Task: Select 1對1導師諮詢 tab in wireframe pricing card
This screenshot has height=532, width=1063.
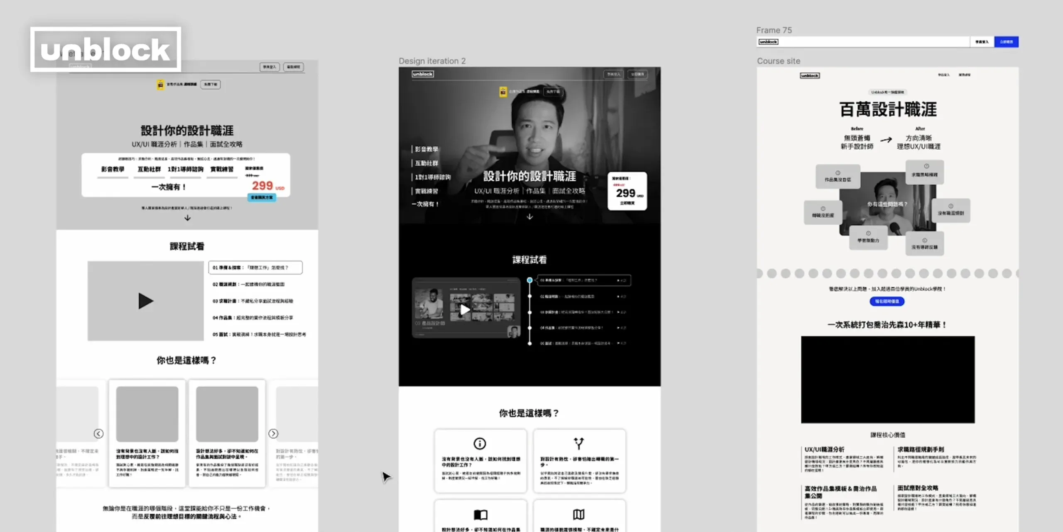Action: coord(186,169)
